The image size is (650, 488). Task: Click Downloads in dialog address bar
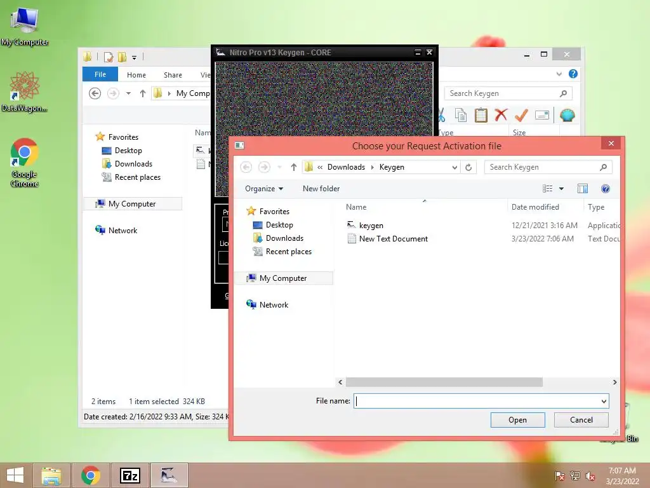(346, 167)
